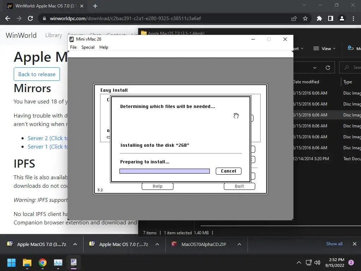Cancel the Mac OS installation
The image size is (361, 271).
(228, 171)
